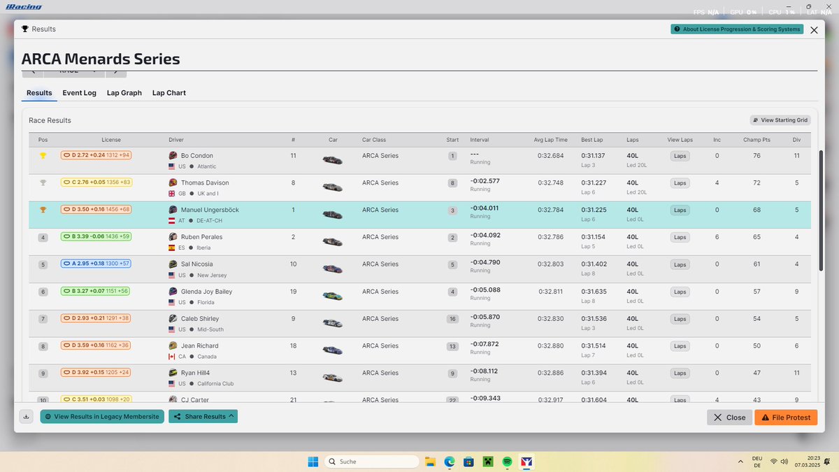The image size is (839, 472).
Task: Switch to the Results tab
Action: (x=39, y=93)
